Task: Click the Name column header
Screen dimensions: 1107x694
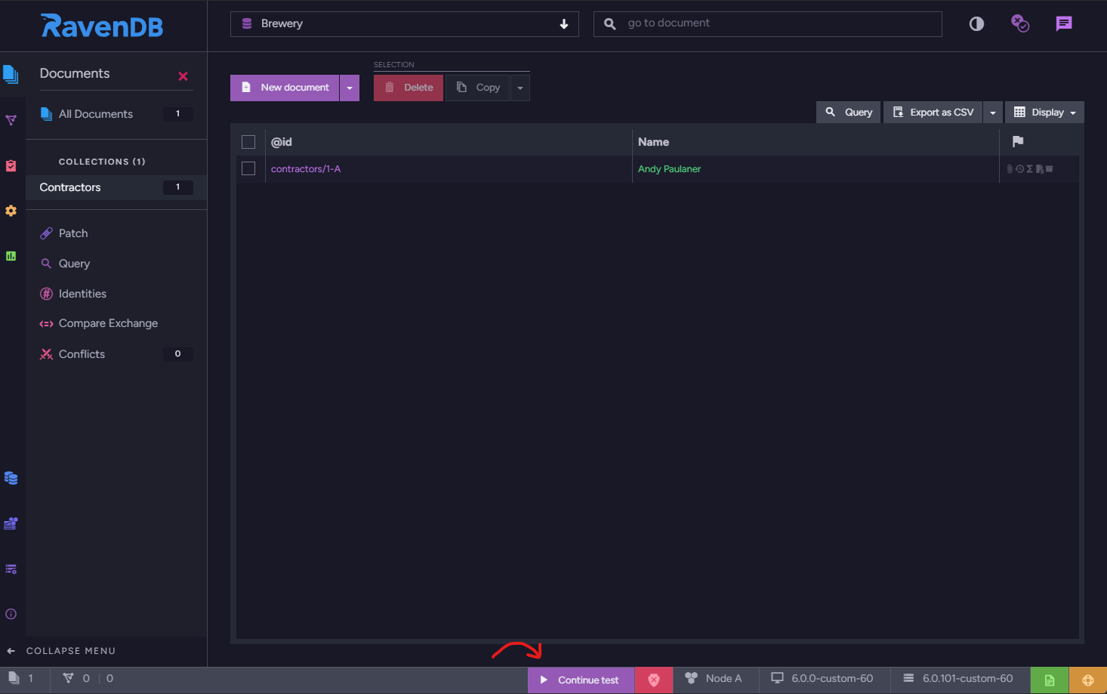Action: coord(654,142)
